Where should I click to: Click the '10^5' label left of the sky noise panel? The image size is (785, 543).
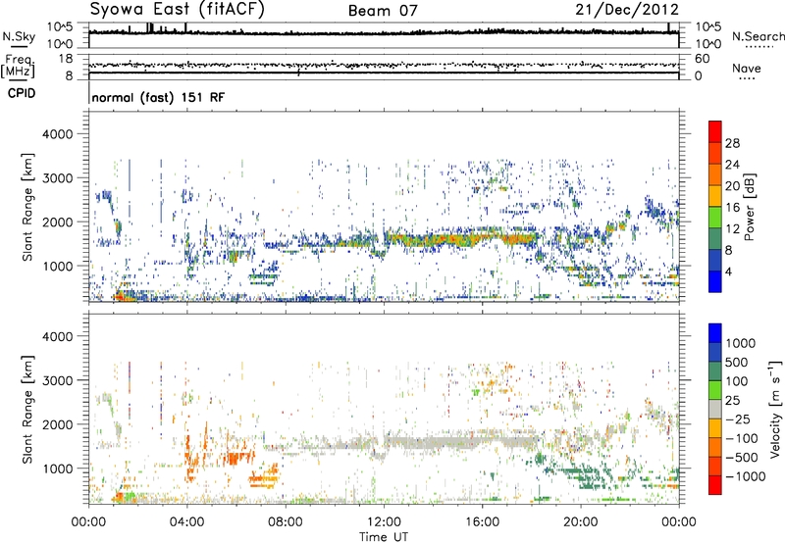click(x=60, y=26)
